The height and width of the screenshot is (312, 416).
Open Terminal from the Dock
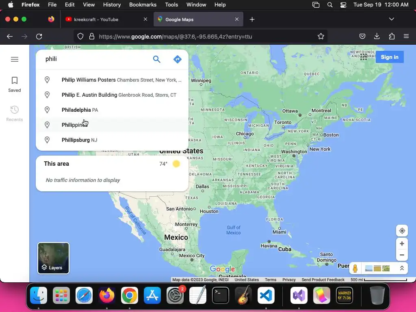pos(221,295)
